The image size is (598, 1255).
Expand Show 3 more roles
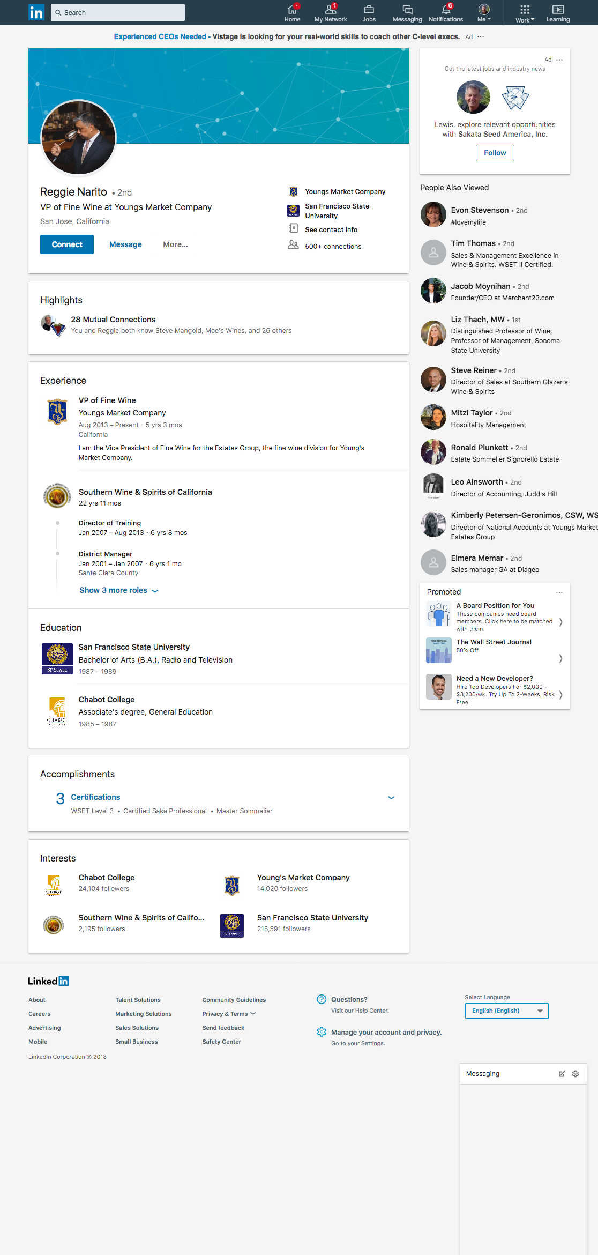(118, 590)
